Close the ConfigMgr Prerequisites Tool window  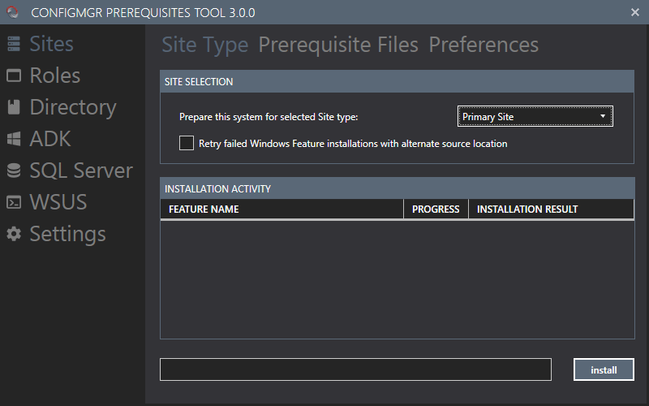[634, 11]
